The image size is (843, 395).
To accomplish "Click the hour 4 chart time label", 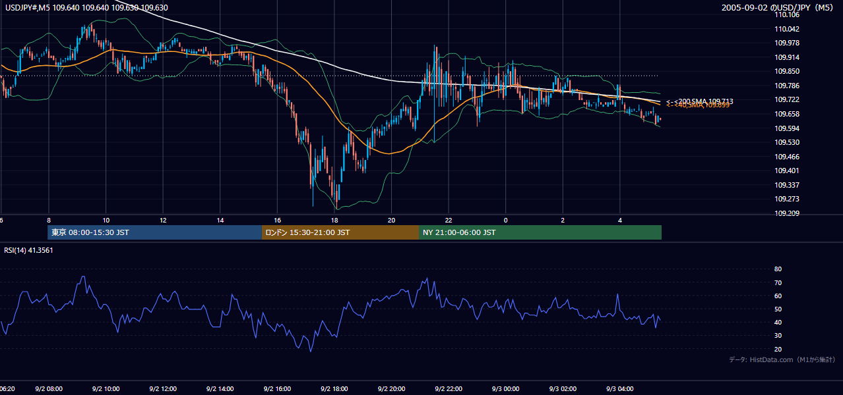I will pos(620,220).
